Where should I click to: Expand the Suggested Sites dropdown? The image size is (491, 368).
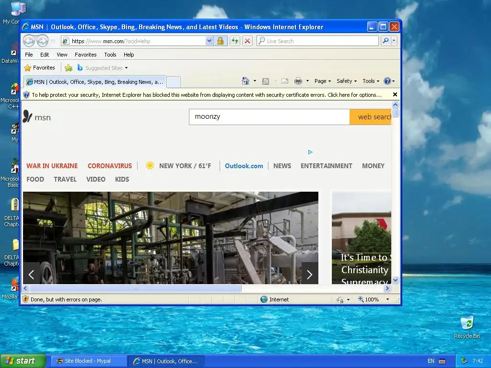[x=126, y=68]
